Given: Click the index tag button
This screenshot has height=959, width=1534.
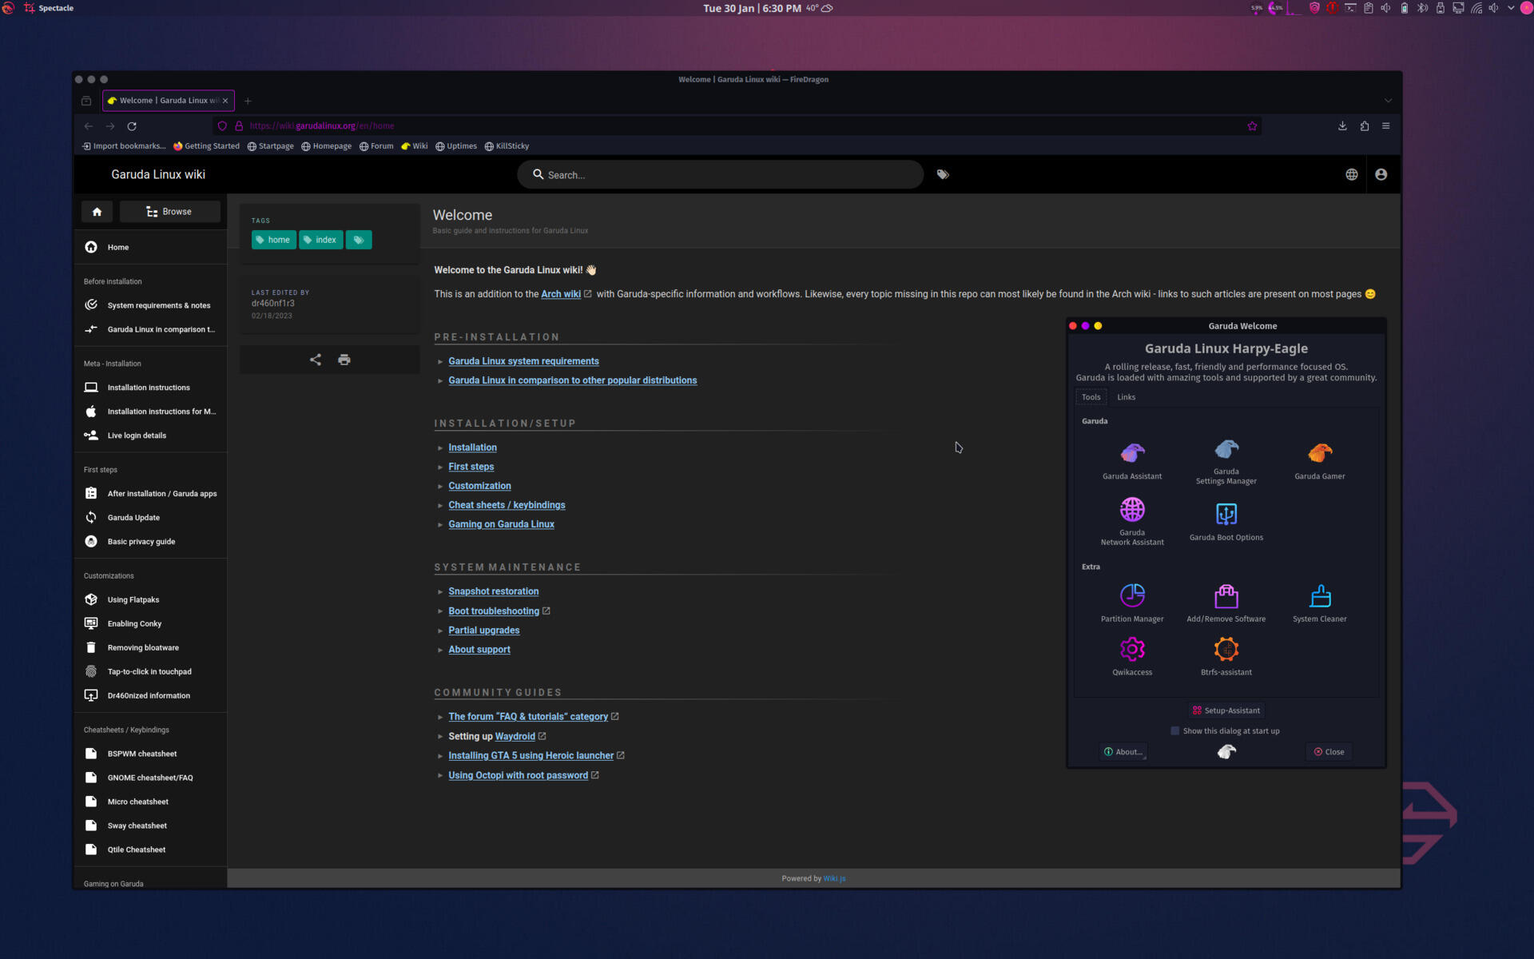Looking at the screenshot, I should click(320, 240).
